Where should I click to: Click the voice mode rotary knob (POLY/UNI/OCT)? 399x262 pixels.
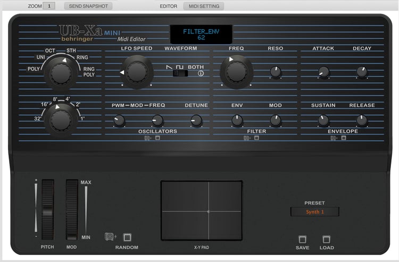(61, 73)
